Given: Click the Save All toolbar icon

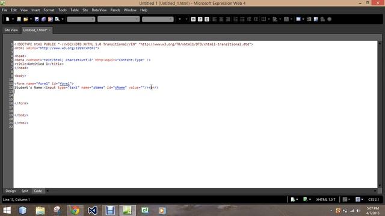Looking at the screenshot, I should [x=43, y=19].
